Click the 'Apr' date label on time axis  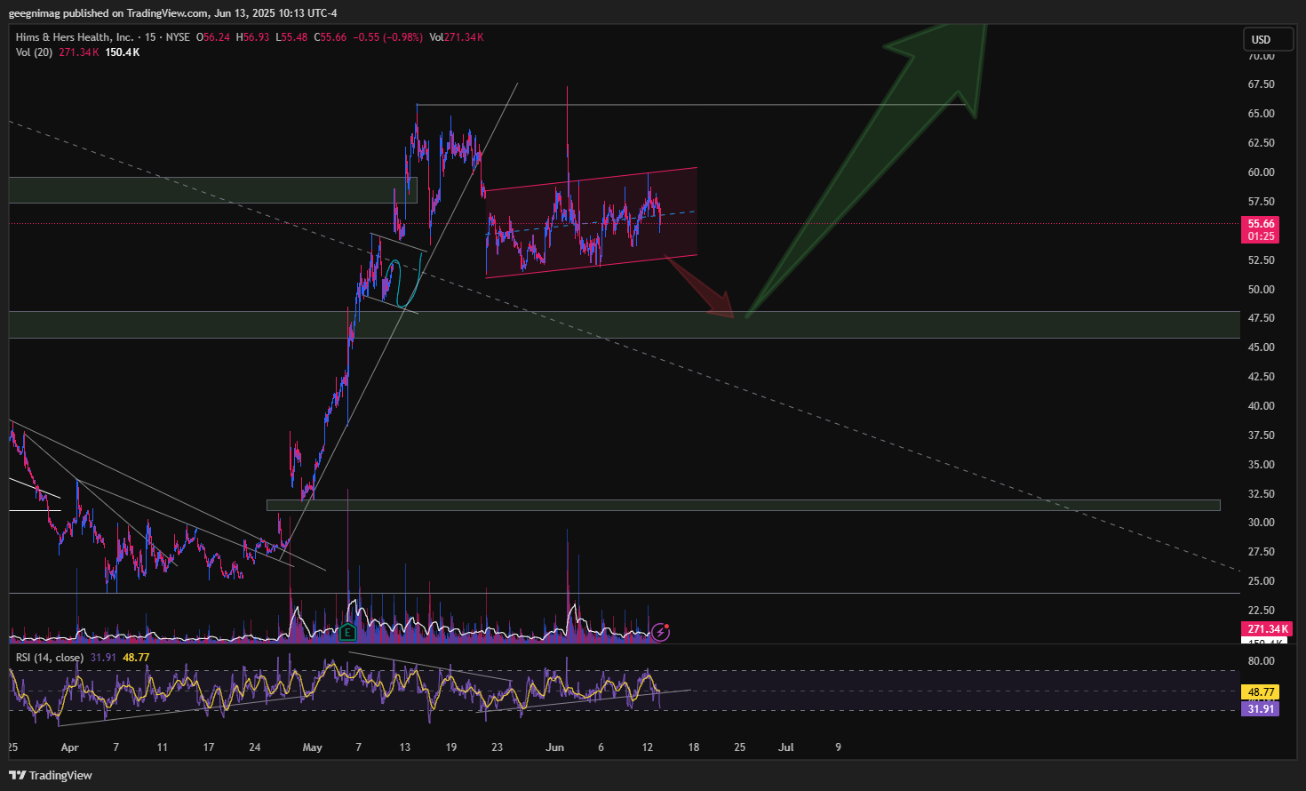pos(70,747)
